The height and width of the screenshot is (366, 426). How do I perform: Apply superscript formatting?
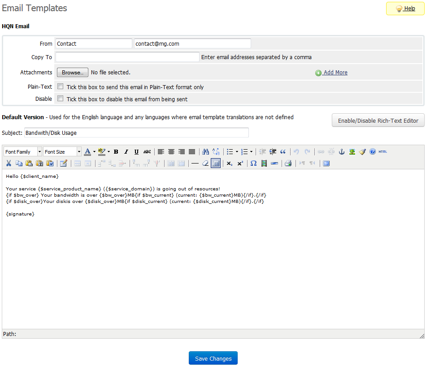[240, 164]
